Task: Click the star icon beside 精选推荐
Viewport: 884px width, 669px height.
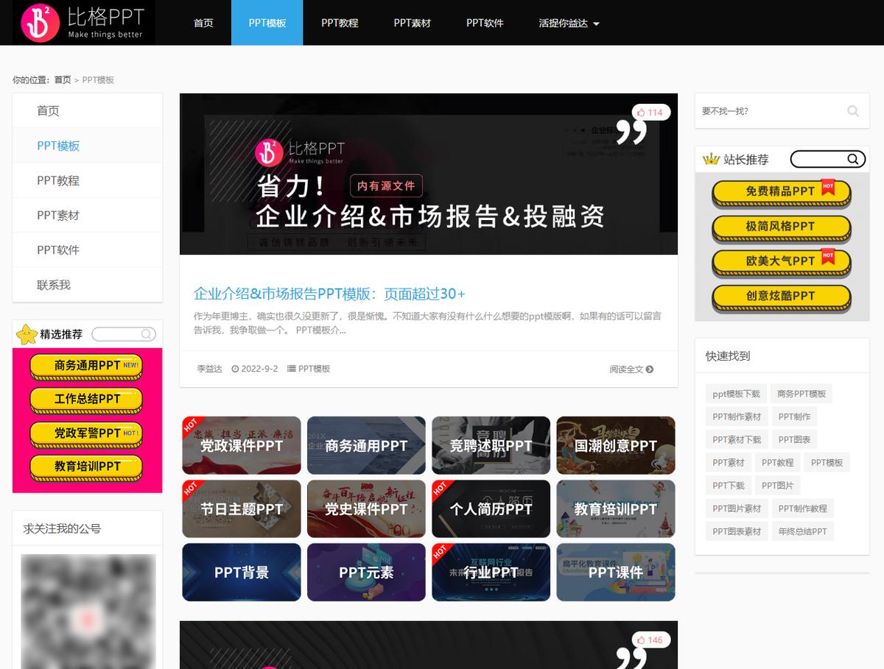Action: pos(24,333)
